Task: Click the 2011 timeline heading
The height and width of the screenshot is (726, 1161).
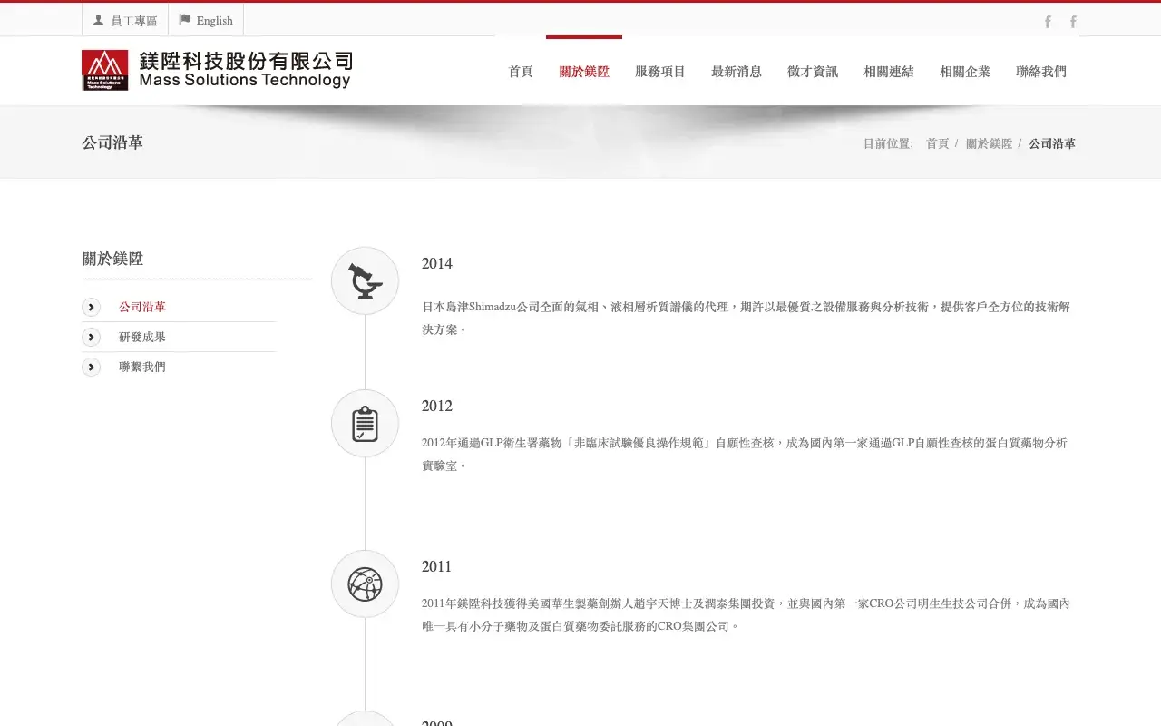Action: [x=436, y=567]
